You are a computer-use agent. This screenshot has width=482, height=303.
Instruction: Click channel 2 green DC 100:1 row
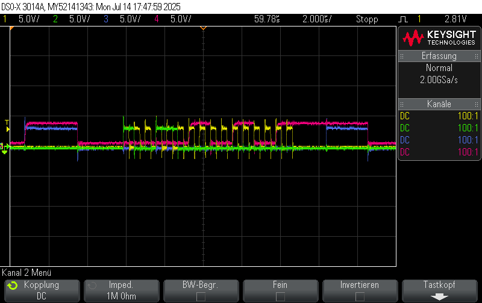click(439, 128)
